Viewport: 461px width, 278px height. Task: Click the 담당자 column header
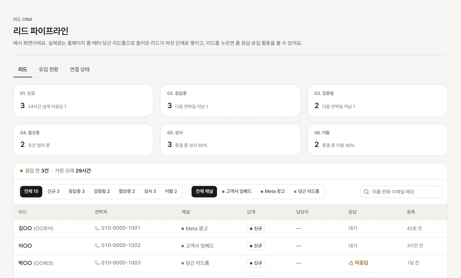click(302, 212)
